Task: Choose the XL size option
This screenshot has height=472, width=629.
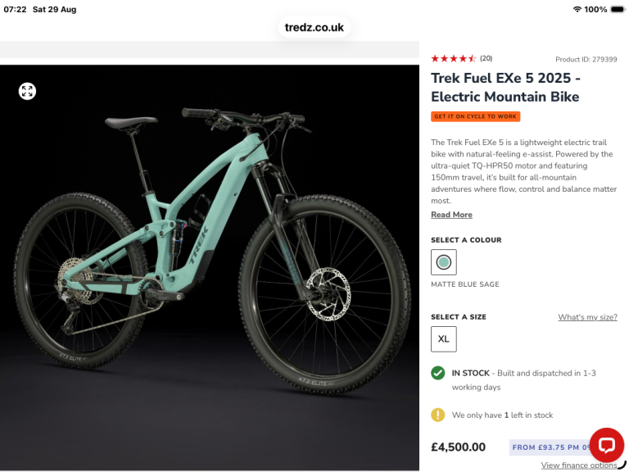Action: [443, 338]
